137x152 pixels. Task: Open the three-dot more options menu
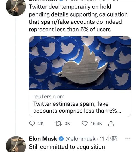[x=128, y=139]
